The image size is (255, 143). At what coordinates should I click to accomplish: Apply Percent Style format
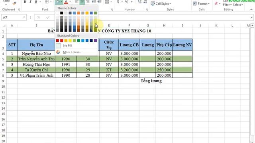tap(127, 2)
